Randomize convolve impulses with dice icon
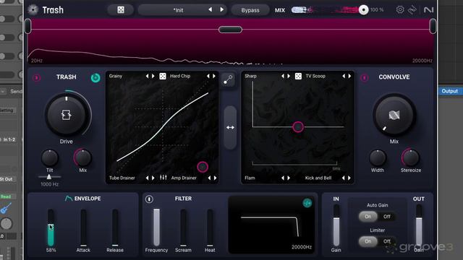This screenshot has width=463, height=260. [298, 76]
